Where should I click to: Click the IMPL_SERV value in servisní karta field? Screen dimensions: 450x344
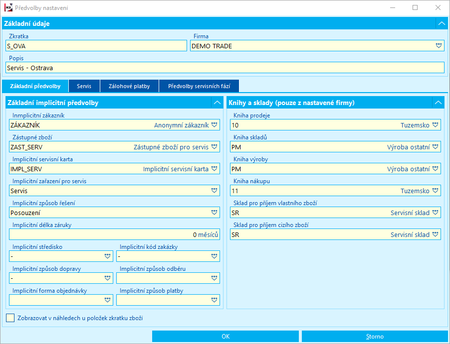[x=26, y=169]
